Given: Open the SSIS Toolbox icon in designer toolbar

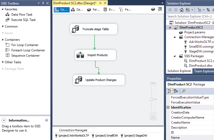Looking at the screenshot, I should click(x=160, y=10).
